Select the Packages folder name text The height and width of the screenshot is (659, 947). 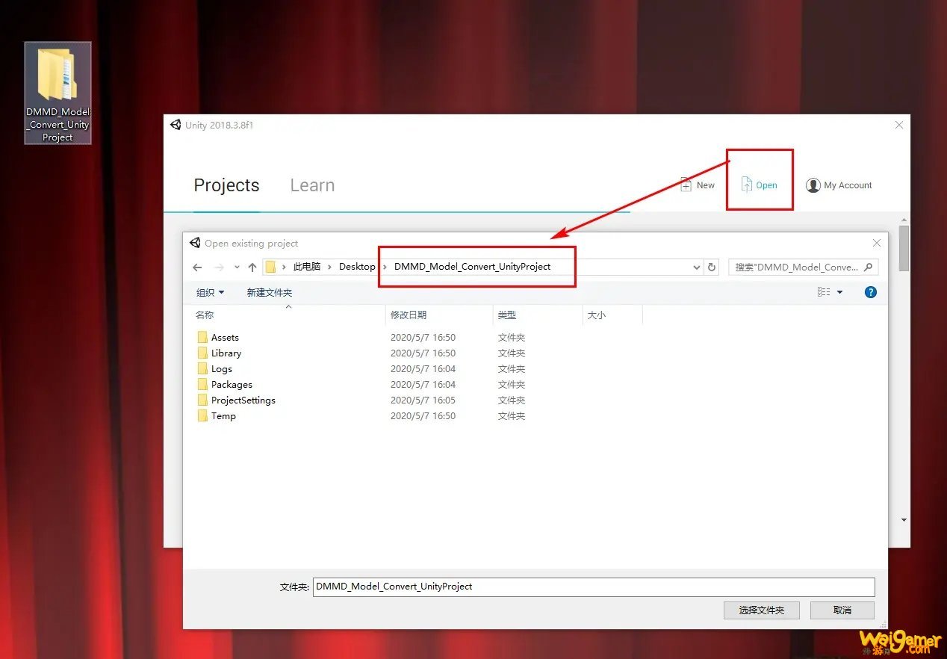click(232, 385)
